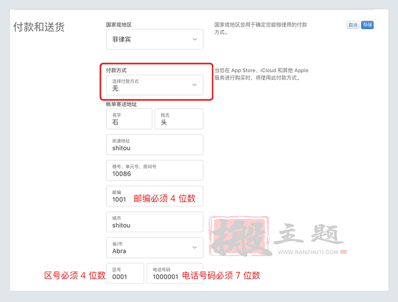Click the 邮编 postal code field
This screenshot has height=302, width=398.
pos(155,196)
